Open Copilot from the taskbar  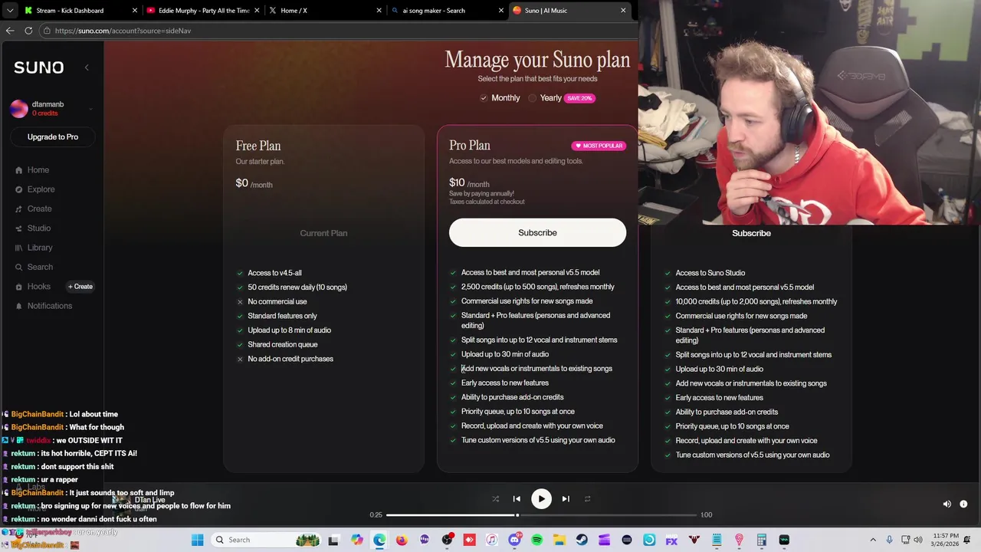(x=357, y=540)
